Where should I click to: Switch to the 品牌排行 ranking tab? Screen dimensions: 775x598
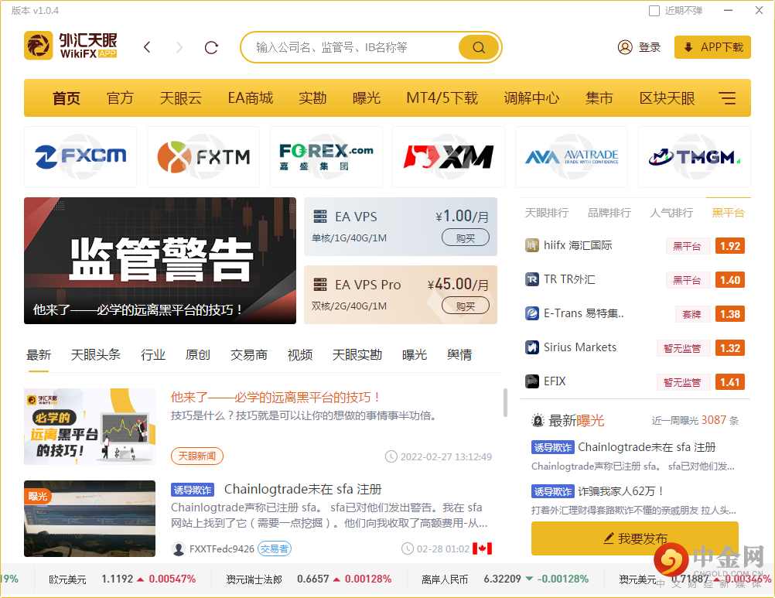(609, 213)
